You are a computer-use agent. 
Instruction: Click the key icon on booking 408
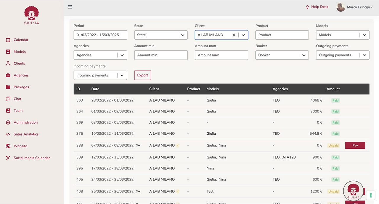(x=138, y=192)
